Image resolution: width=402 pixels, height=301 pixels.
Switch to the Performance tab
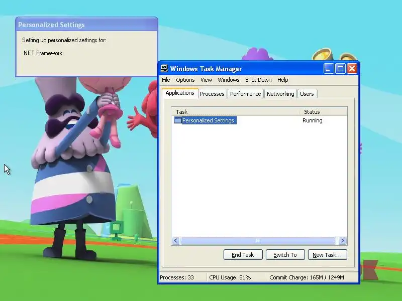coord(245,94)
